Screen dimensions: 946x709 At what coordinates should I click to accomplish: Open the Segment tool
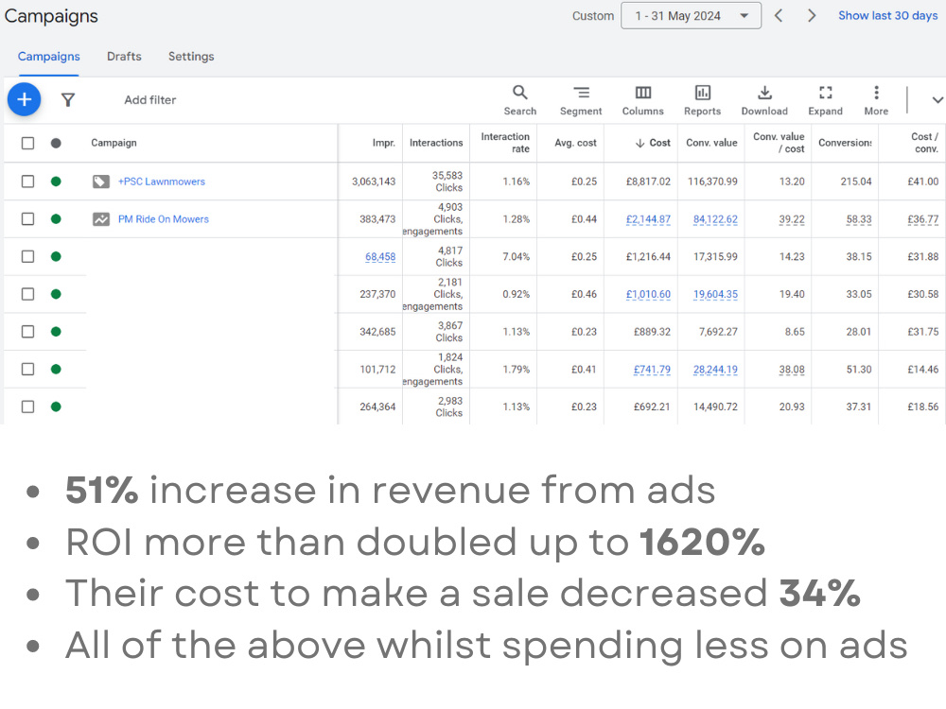(581, 100)
